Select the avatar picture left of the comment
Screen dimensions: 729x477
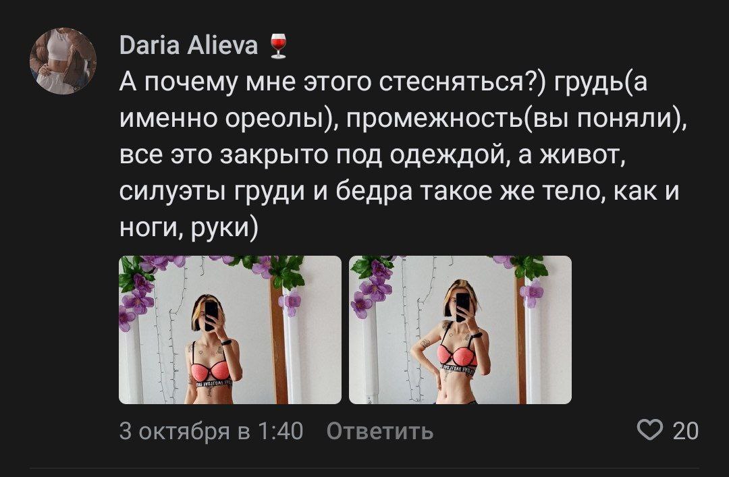pyautogui.click(x=63, y=61)
